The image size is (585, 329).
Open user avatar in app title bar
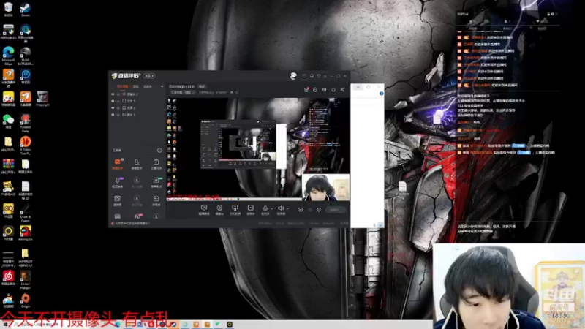[x=293, y=76]
